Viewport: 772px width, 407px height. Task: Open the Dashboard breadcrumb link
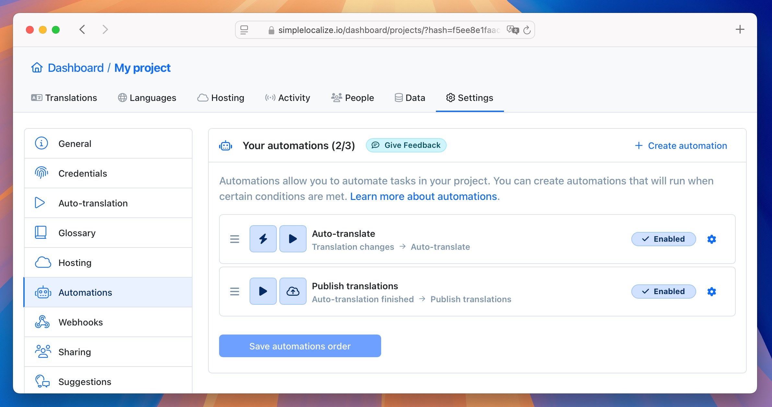[x=76, y=68]
